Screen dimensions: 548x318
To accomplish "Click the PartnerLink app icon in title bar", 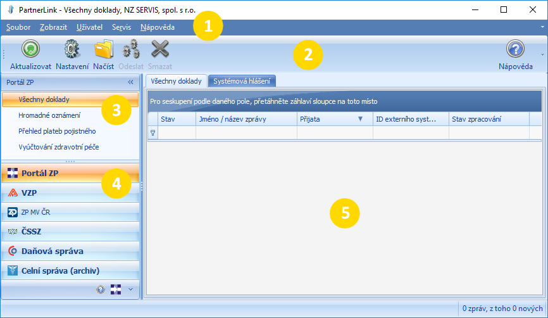I will tap(11, 10).
